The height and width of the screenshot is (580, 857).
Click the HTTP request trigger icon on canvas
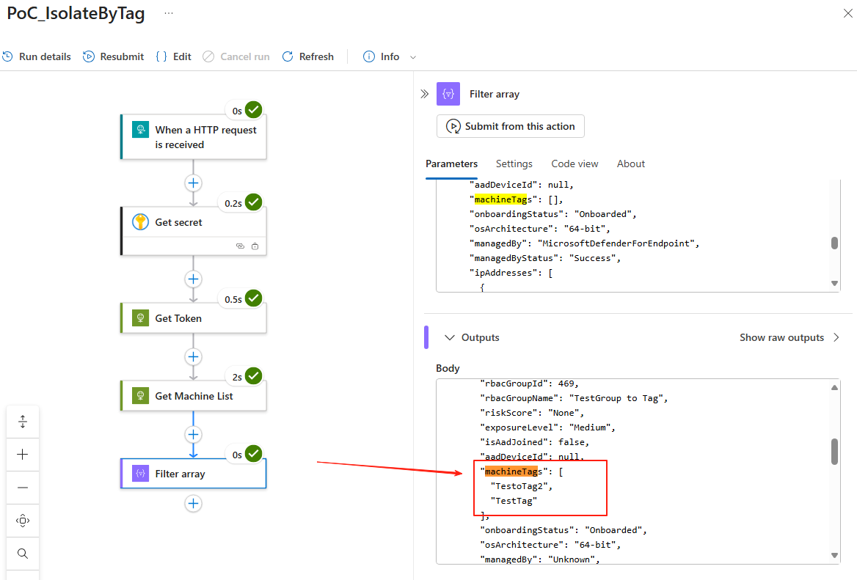[x=140, y=129]
